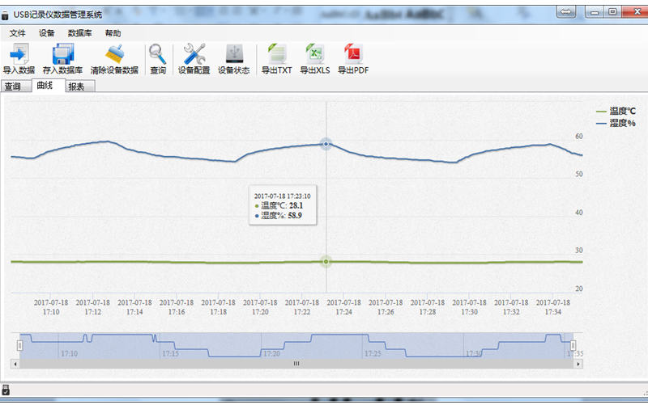The height and width of the screenshot is (405, 648).
Task: Open the 帮助 help menu
Action: [x=113, y=33]
